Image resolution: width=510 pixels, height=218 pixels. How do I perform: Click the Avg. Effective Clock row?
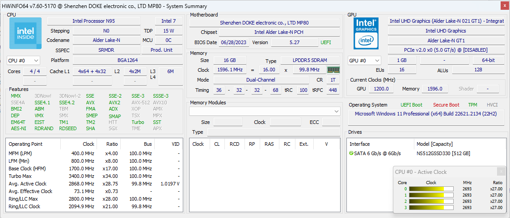tap(94, 191)
